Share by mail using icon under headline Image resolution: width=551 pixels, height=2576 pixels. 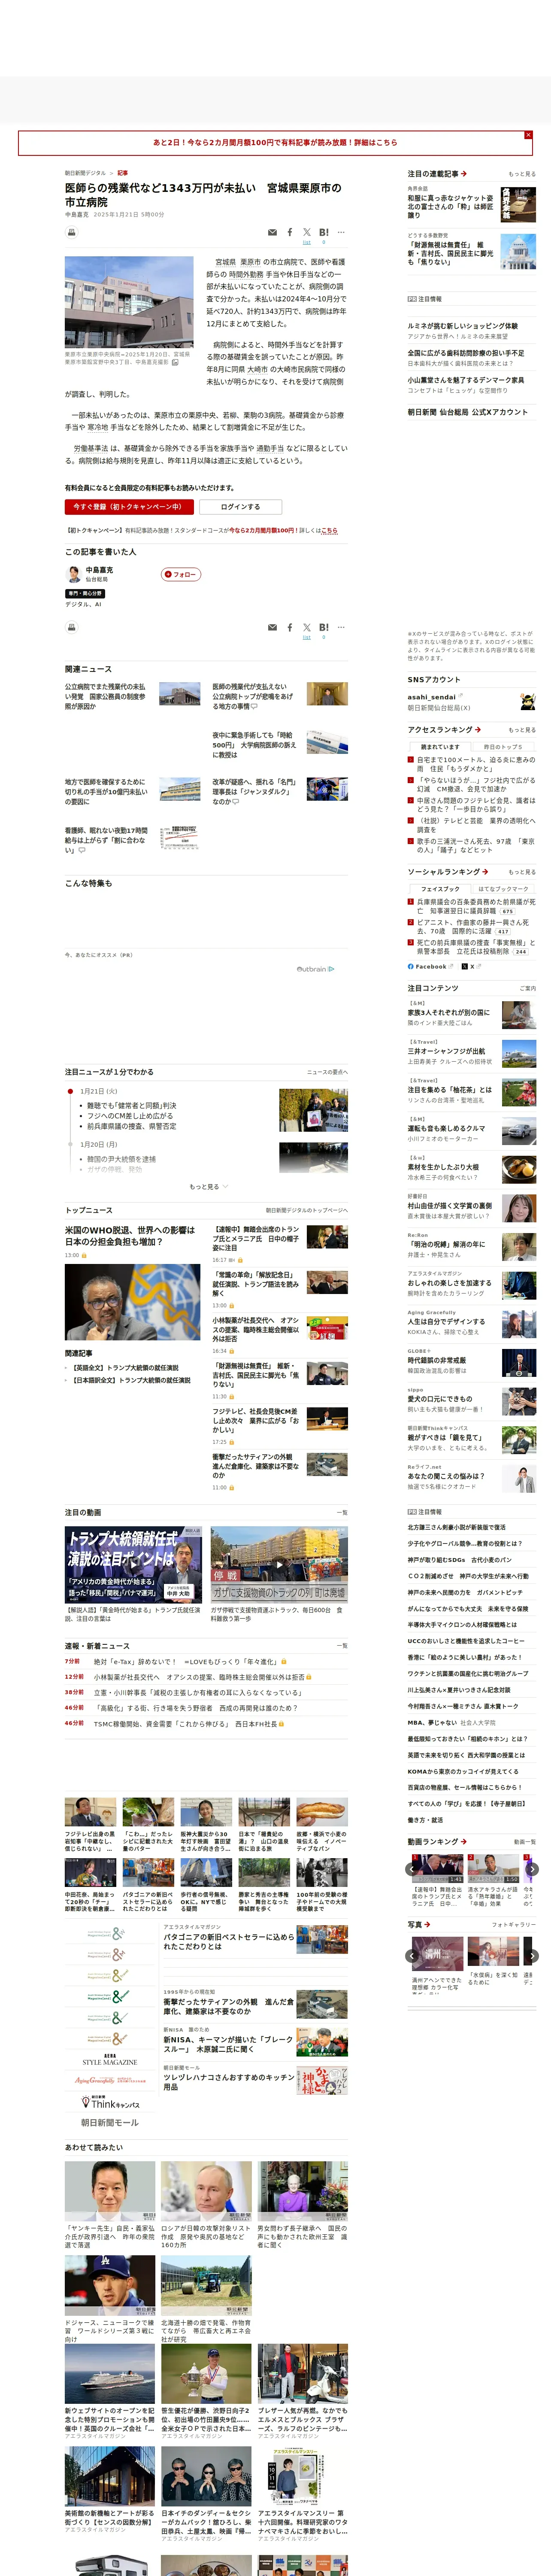tap(272, 232)
